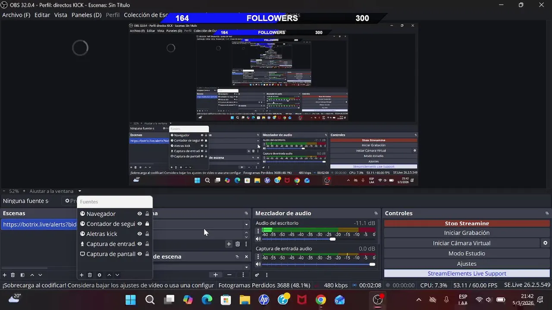Open StreamElements Live Support
Image resolution: width=552 pixels, height=310 pixels.
pyautogui.click(x=467, y=273)
